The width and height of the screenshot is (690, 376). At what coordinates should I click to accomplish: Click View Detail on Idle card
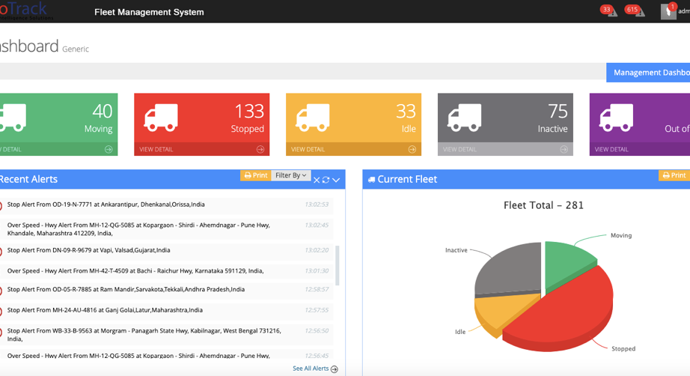(308, 149)
